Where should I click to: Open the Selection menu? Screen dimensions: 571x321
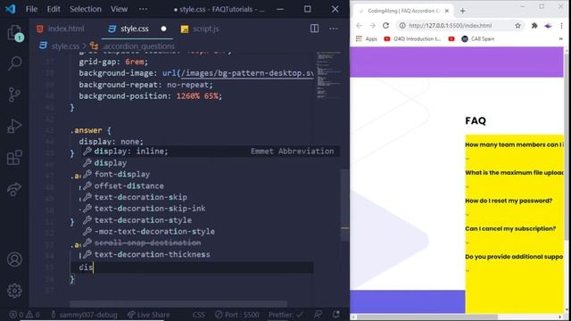point(86,9)
